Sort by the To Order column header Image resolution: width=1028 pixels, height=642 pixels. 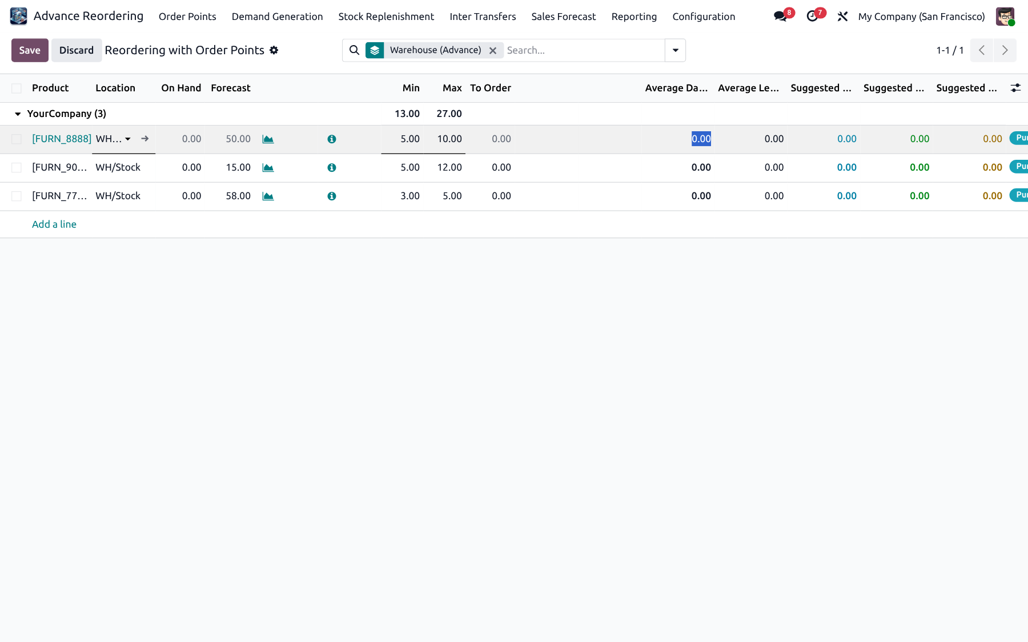pos(491,88)
